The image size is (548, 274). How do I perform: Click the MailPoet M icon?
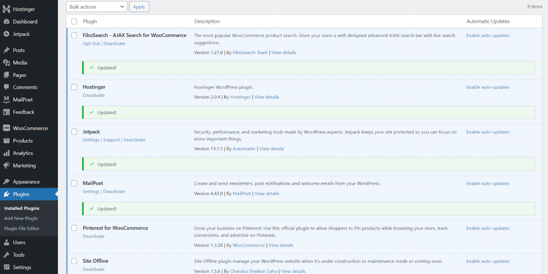point(6,100)
